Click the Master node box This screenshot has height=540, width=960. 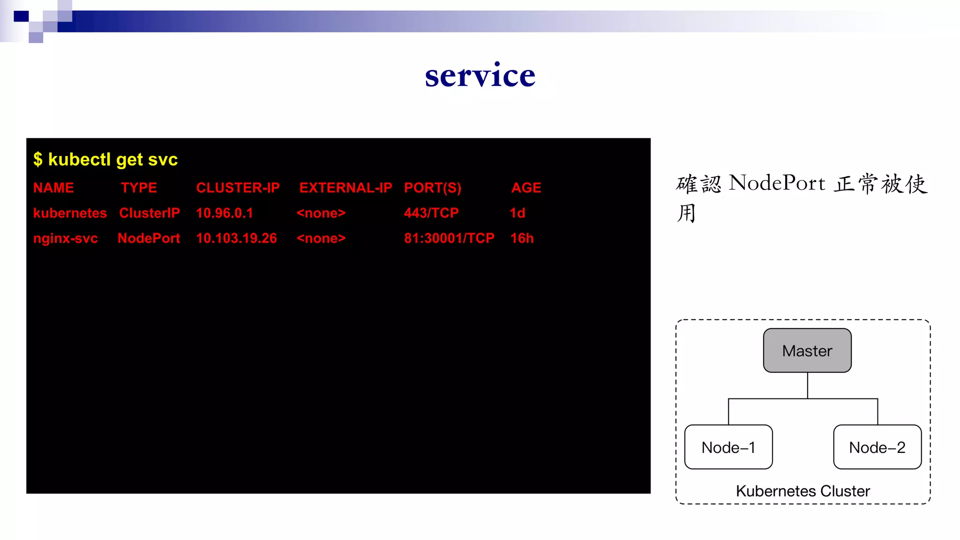click(807, 351)
